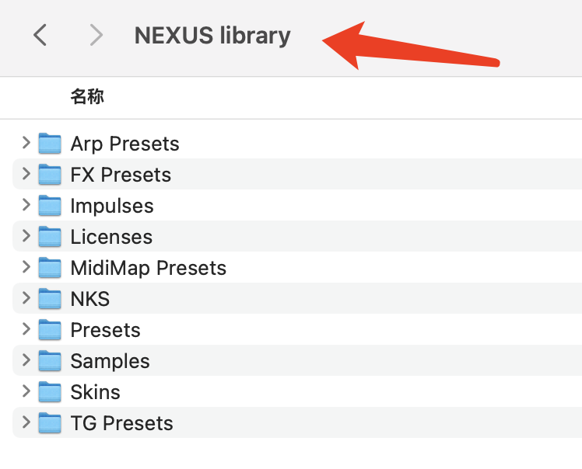
Task: Select the Skins folder icon
Action: [x=50, y=392]
